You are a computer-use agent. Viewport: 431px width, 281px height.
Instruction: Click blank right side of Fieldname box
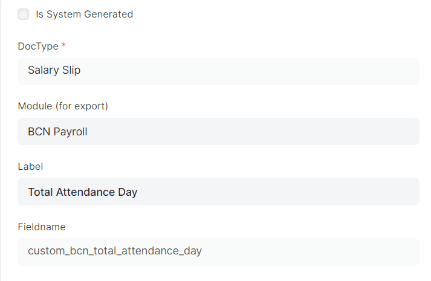(330, 252)
